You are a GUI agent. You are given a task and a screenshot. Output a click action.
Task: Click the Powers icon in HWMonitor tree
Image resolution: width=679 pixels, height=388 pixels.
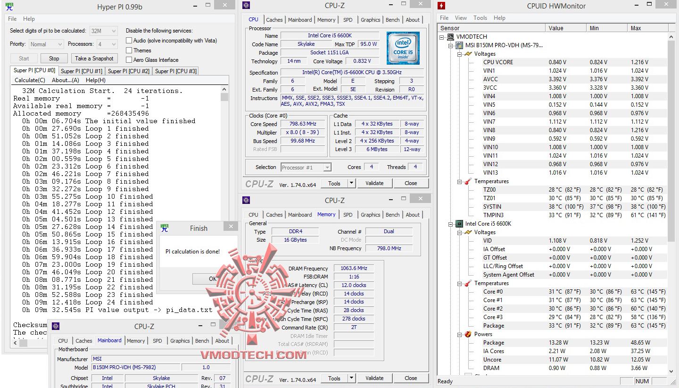point(469,334)
